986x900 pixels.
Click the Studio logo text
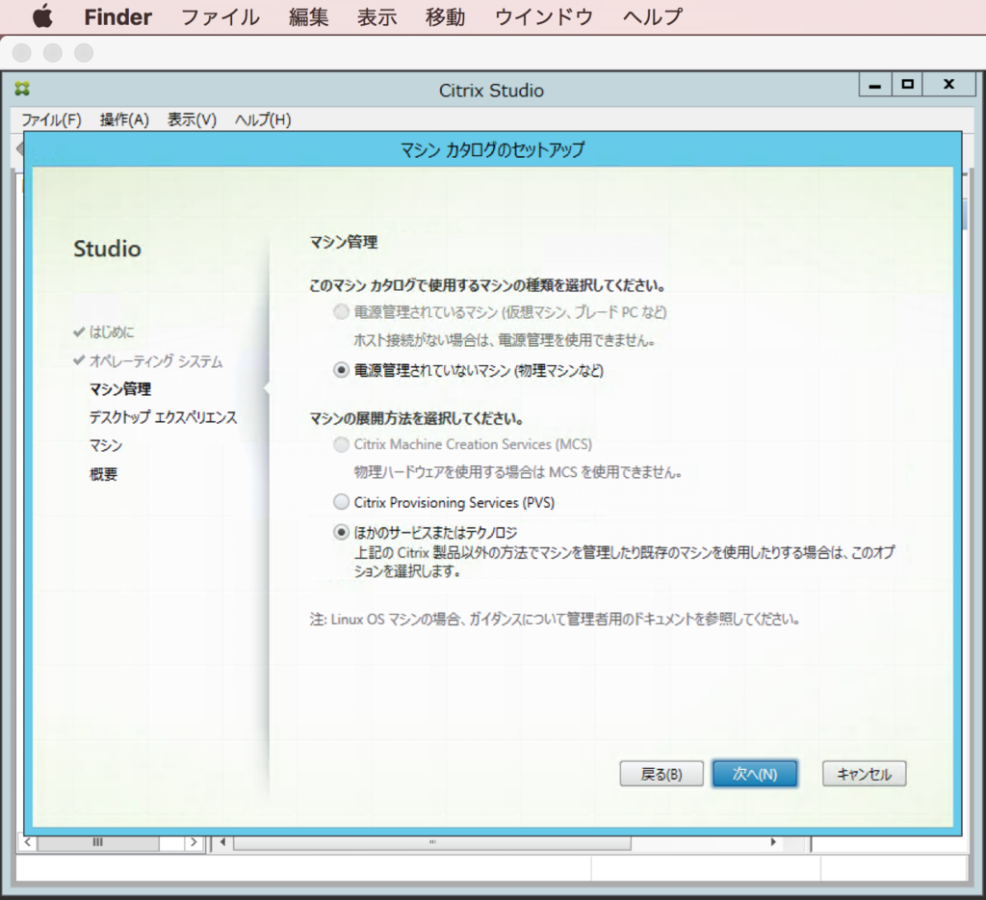coord(108,249)
